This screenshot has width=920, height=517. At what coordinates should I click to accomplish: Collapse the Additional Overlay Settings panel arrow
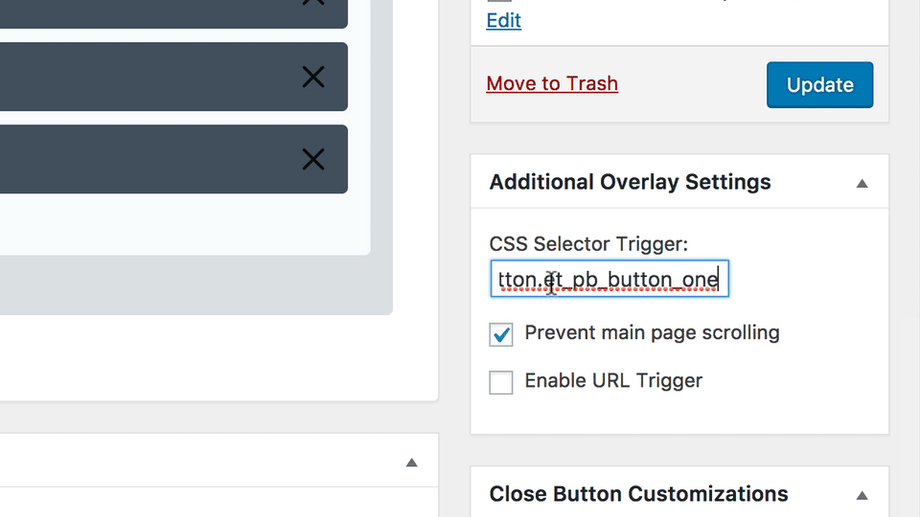862,183
